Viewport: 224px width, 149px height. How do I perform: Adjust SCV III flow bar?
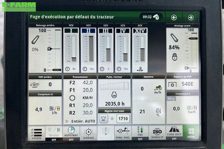coord(108,49)
